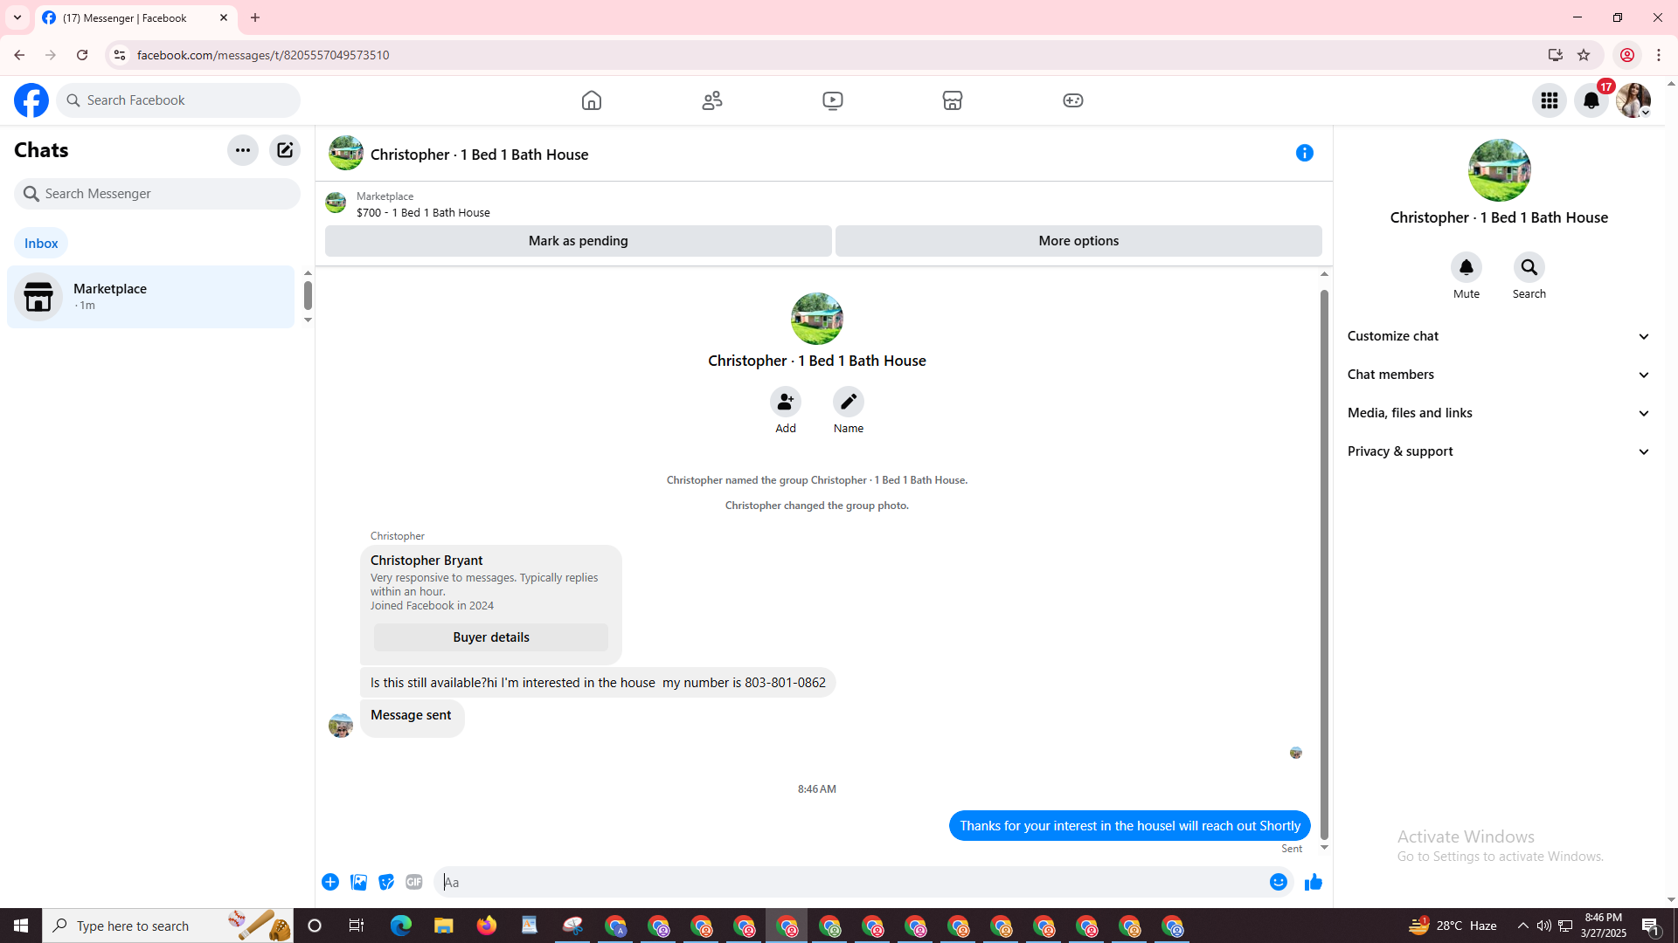The image size is (1678, 943).
Task: Click the conversation scrollbar thumb
Action: pos(1324,563)
